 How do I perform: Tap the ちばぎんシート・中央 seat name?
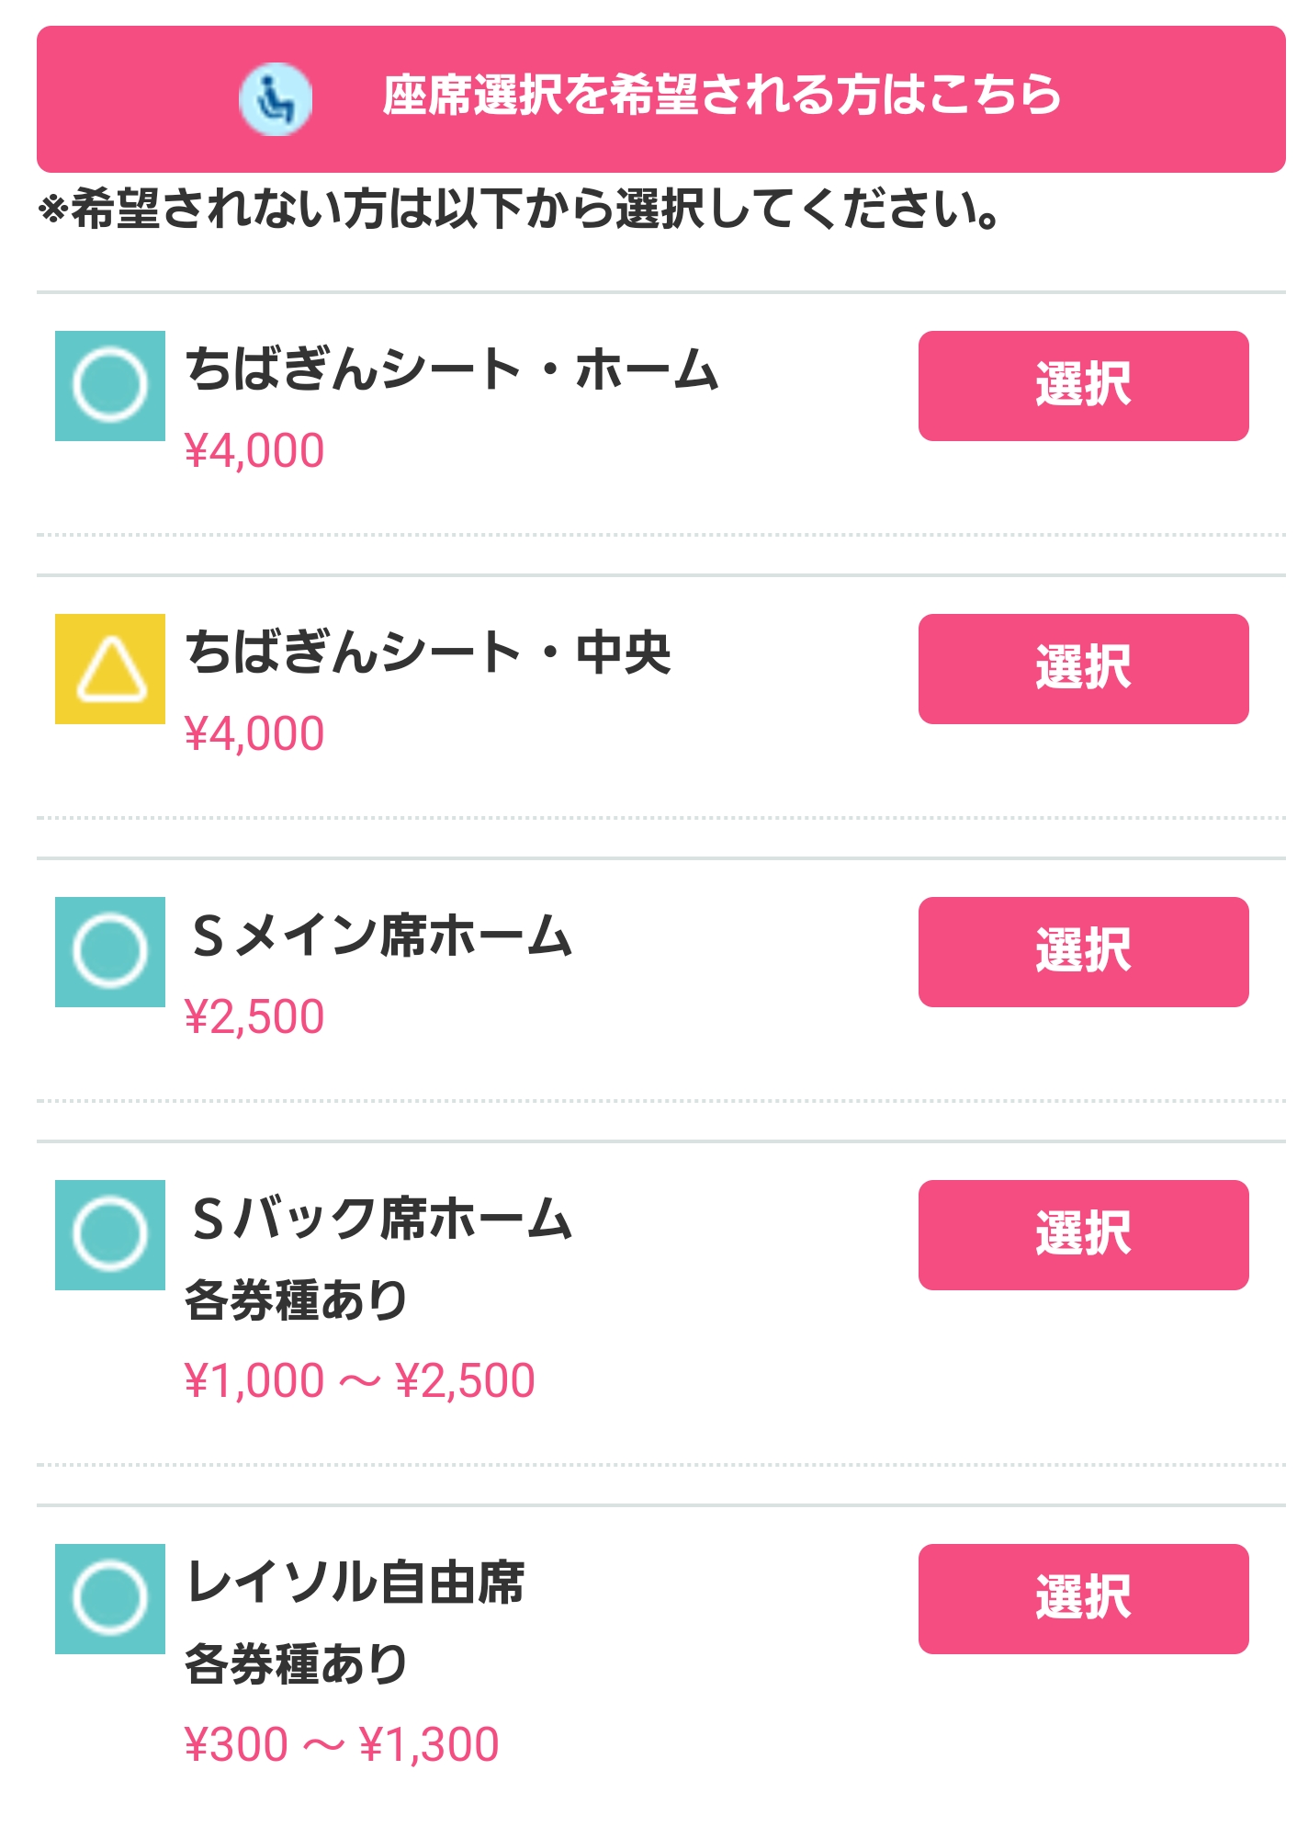coord(428,652)
